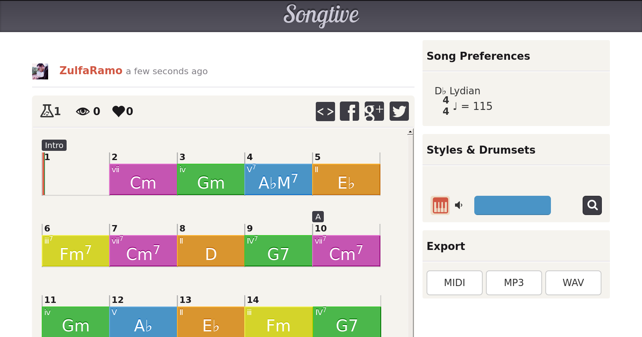Share the song on Google Plus
Image resolution: width=642 pixels, height=337 pixels.
point(374,111)
